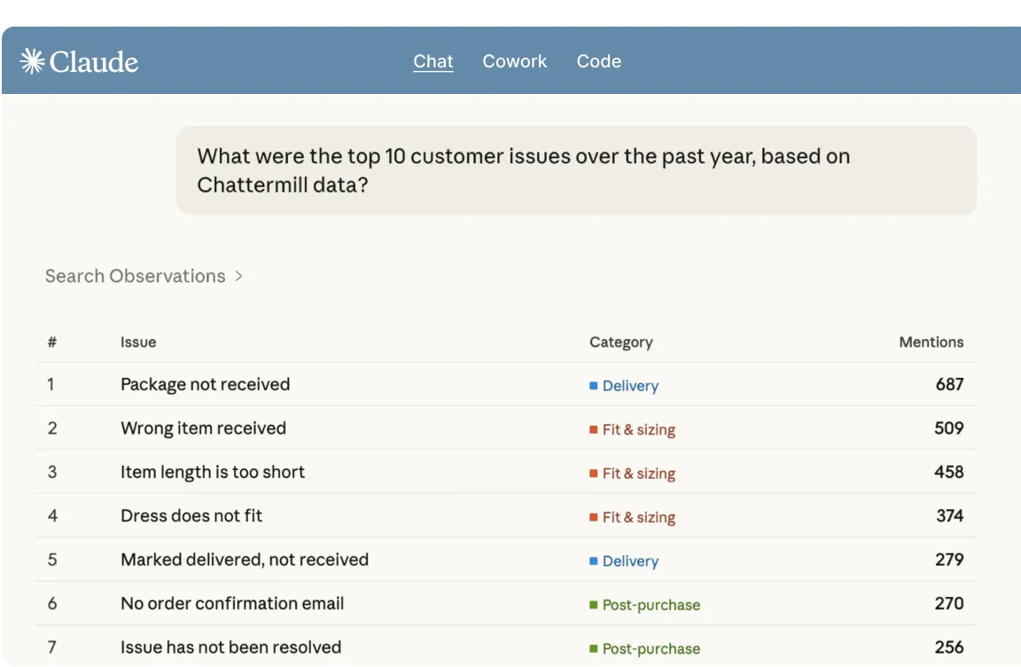The width and height of the screenshot is (1021, 667).
Task: Click the mentions value 509
Action: [948, 428]
